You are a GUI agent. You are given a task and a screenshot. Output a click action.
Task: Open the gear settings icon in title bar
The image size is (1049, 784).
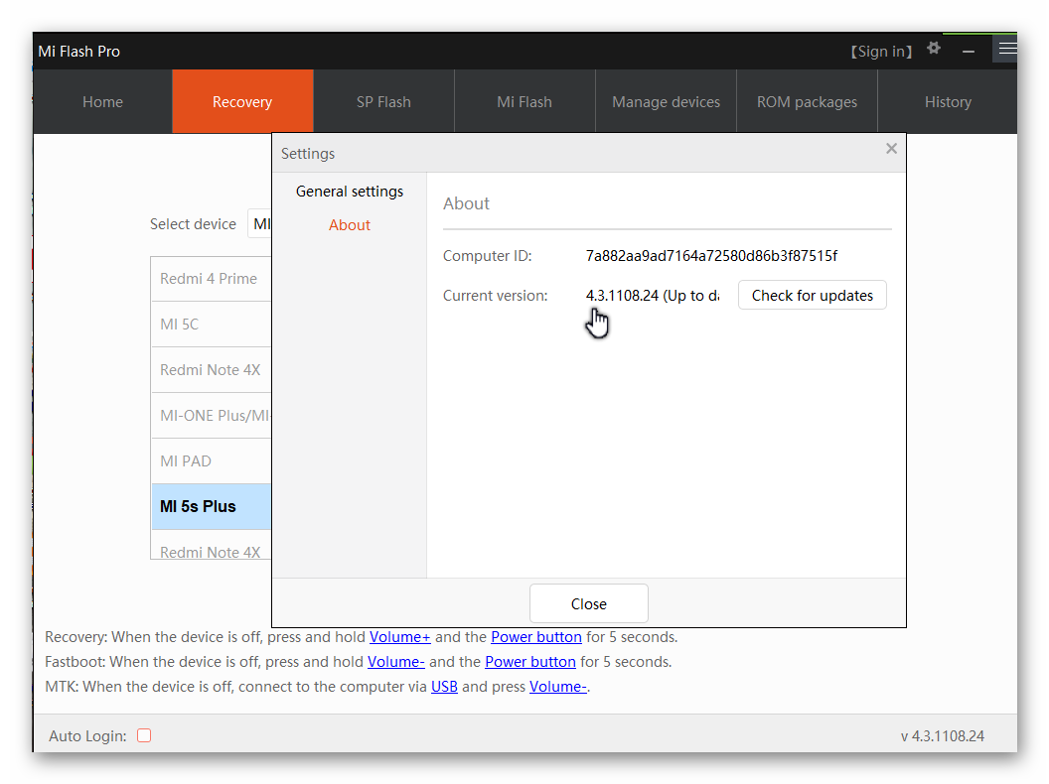tap(934, 49)
